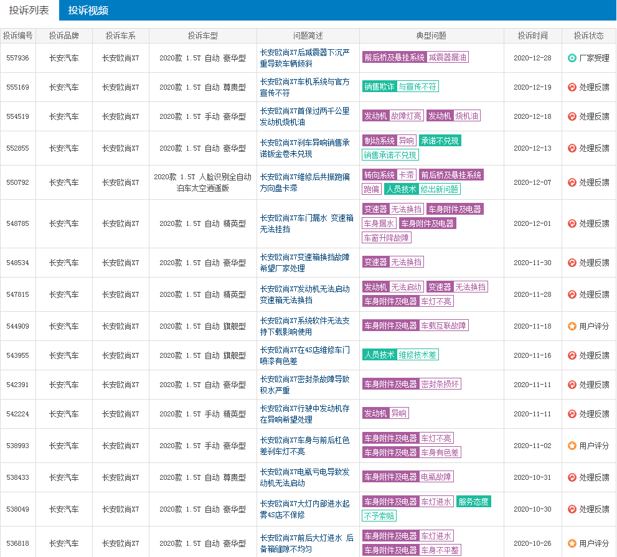The height and width of the screenshot is (557, 617).
Task: Open complaint 长安欧尚X7刹车异响销售承诺钣金卷未兑现
Action: click(305, 148)
